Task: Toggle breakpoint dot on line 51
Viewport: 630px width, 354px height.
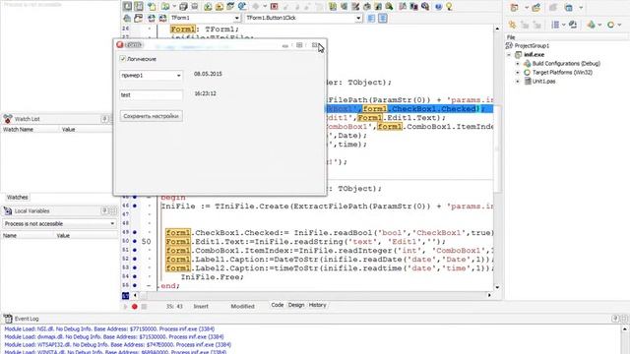Action: [135, 250]
